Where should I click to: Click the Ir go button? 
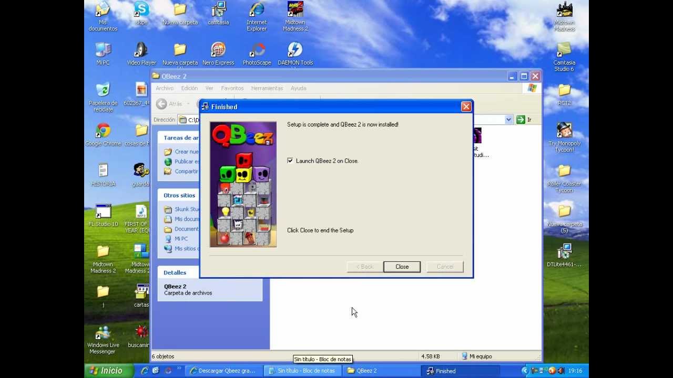[x=524, y=120]
